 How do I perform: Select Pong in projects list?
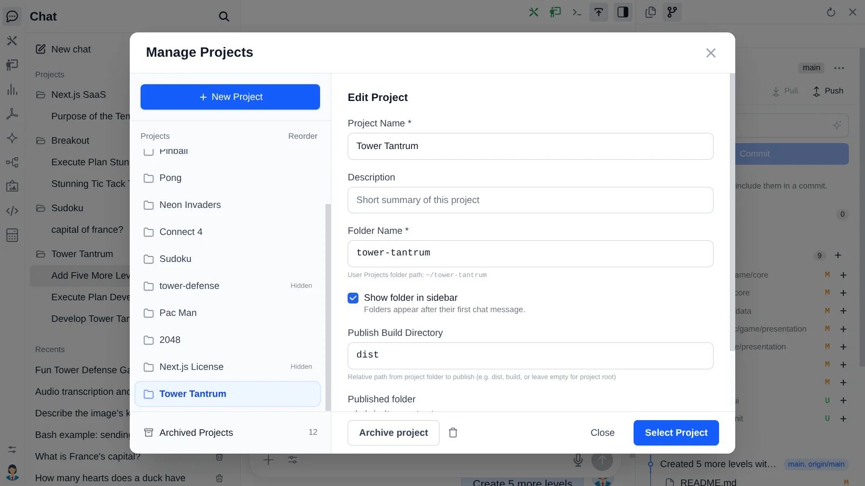pos(228,178)
